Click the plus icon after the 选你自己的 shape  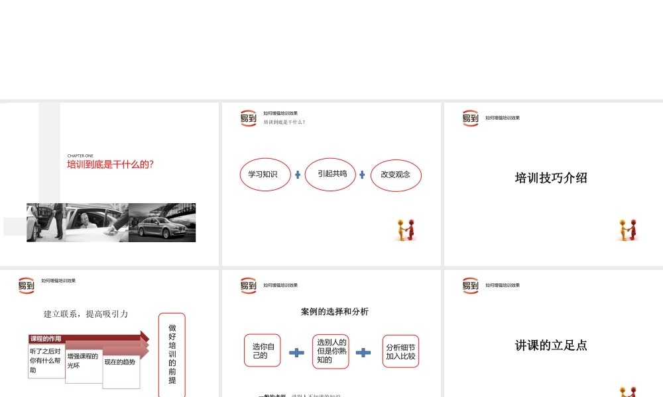(x=296, y=352)
